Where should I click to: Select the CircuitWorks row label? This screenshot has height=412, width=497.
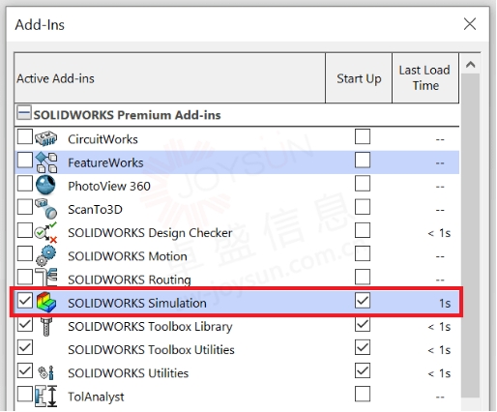pyautogui.click(x=102, y=139)
